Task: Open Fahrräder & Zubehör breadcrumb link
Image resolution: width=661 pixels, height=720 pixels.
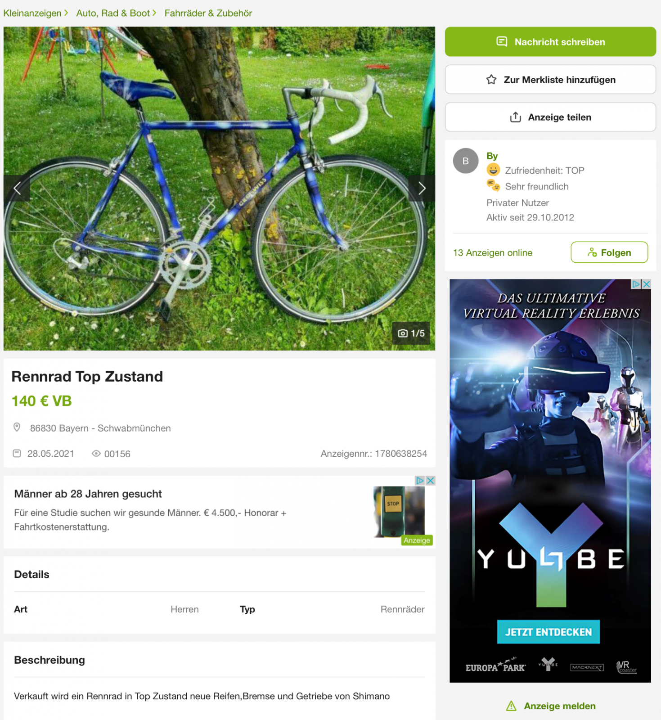Action: point(208,13)
